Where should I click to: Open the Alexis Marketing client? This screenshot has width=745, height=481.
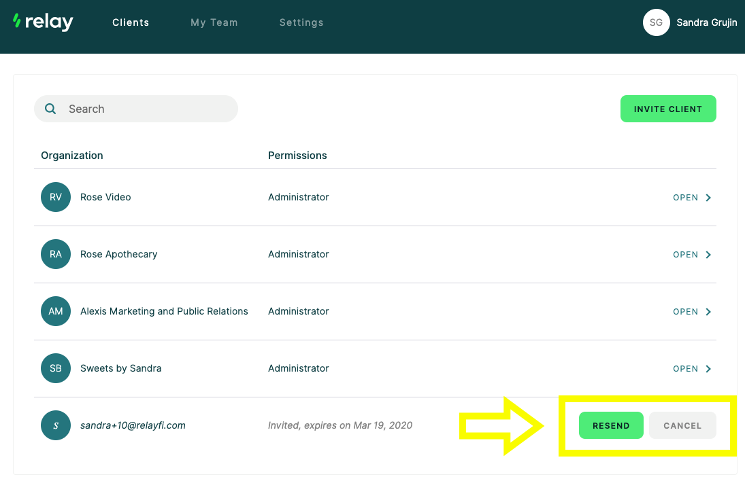[x=685, y=312]
